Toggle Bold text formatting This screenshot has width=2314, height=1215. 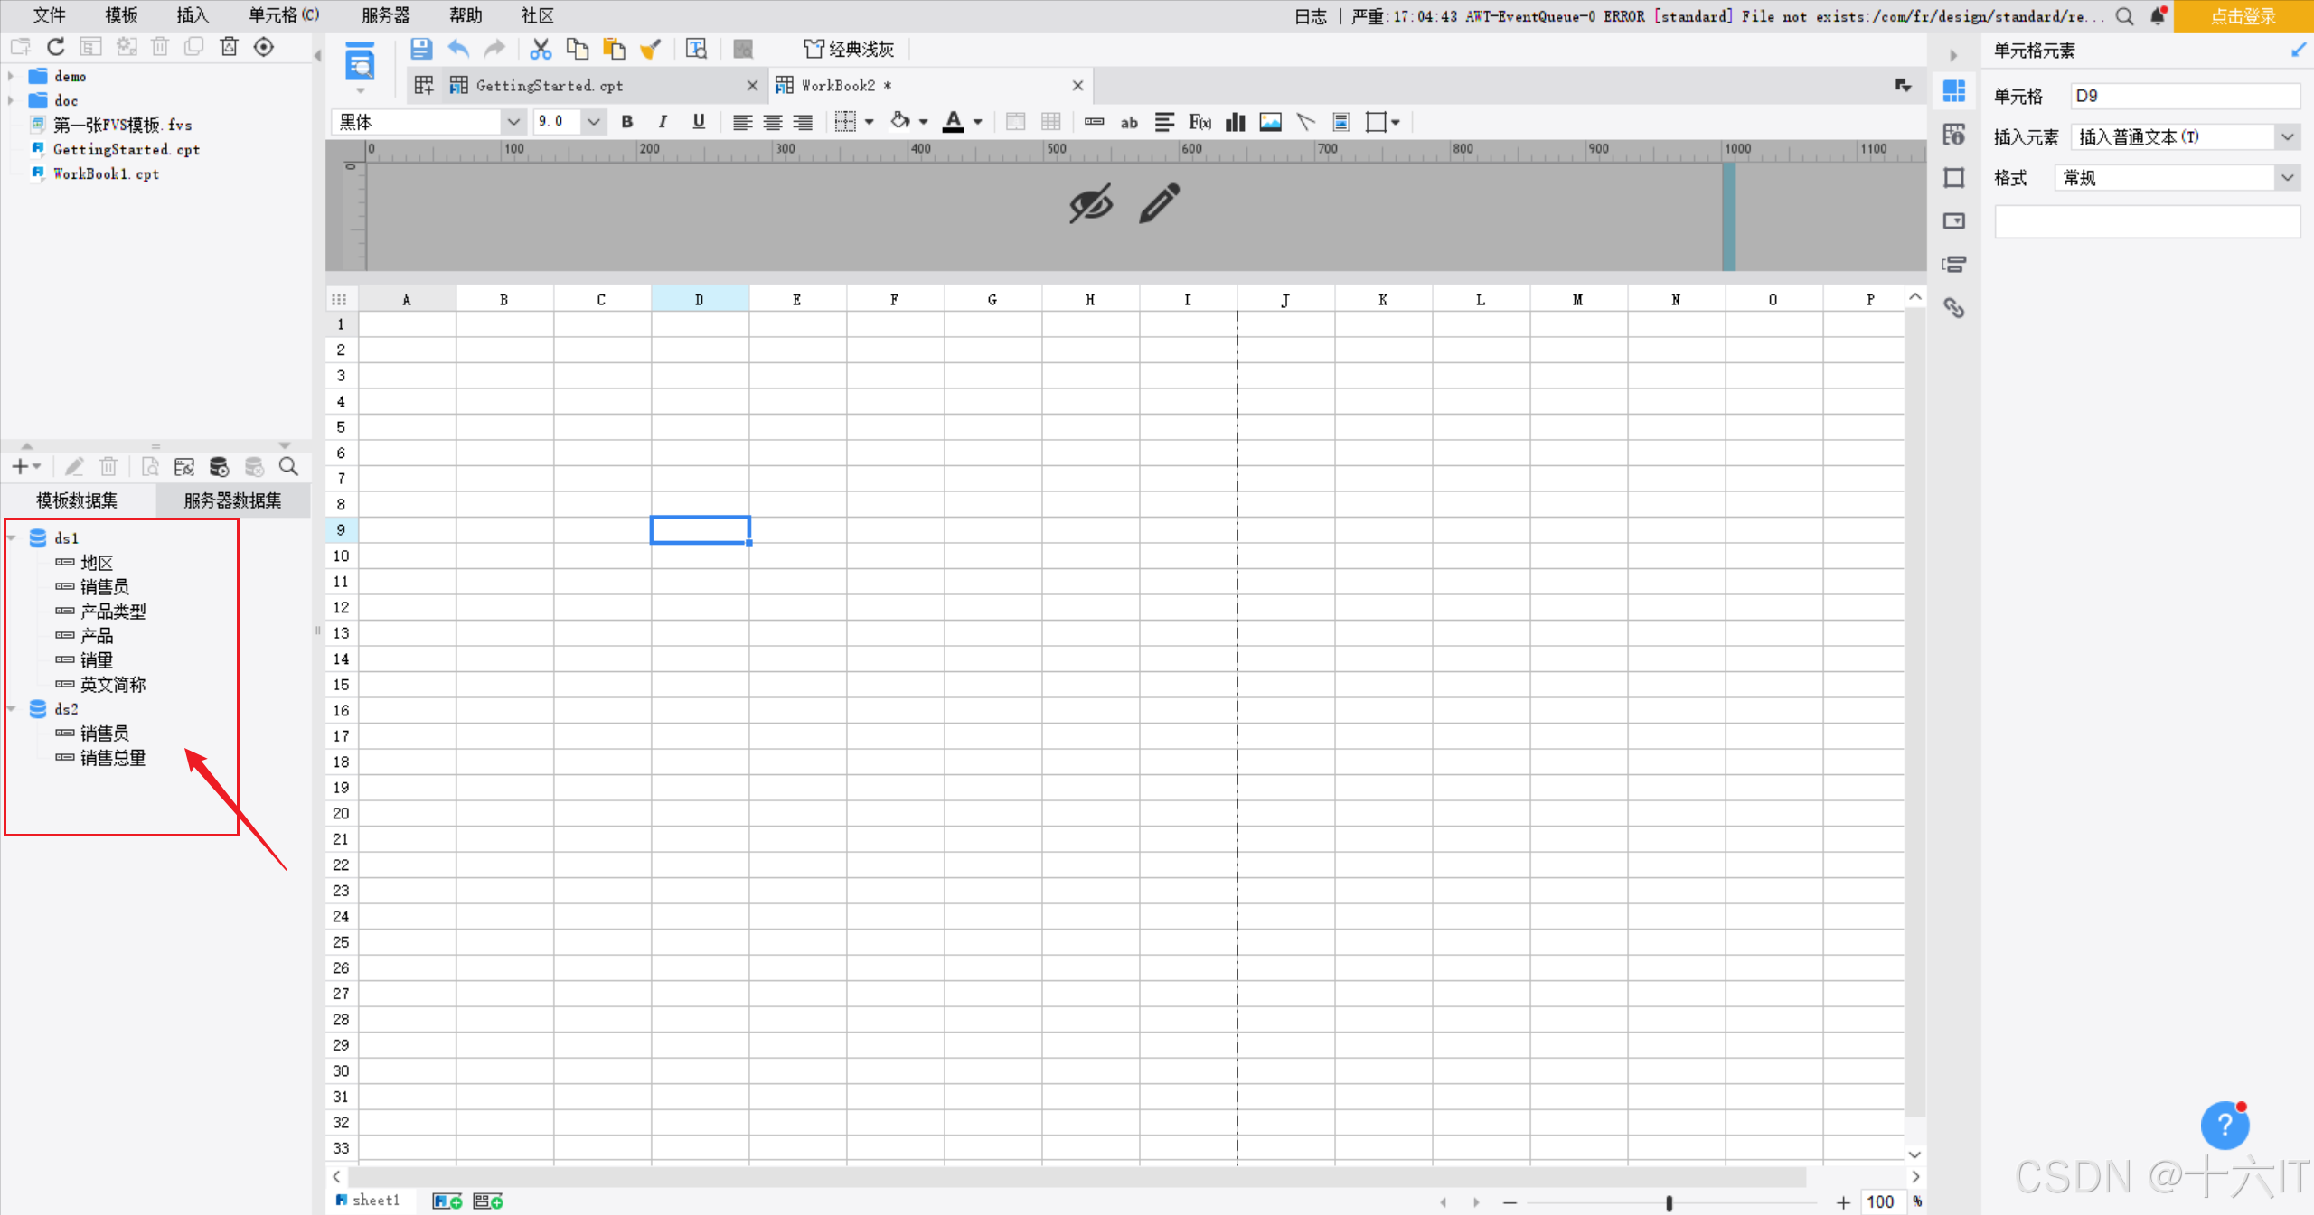627,122
